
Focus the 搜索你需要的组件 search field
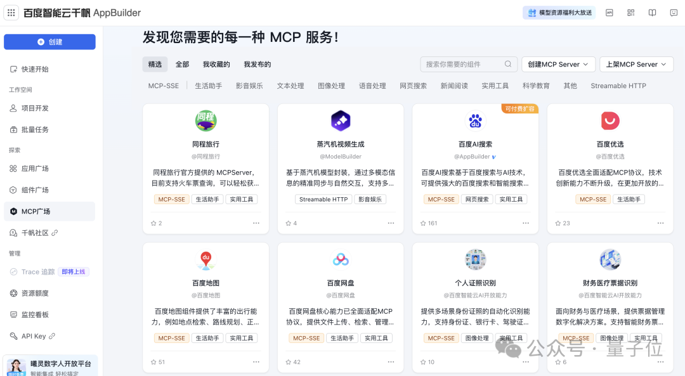[x=462, y=64]
